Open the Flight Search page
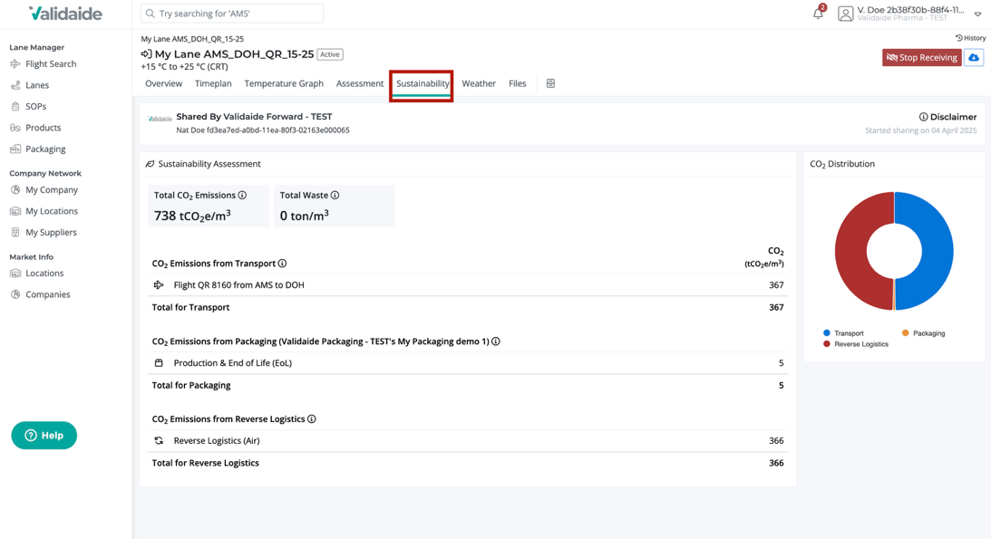The height and width of the screenshot is (539, 991). point(43,63)
